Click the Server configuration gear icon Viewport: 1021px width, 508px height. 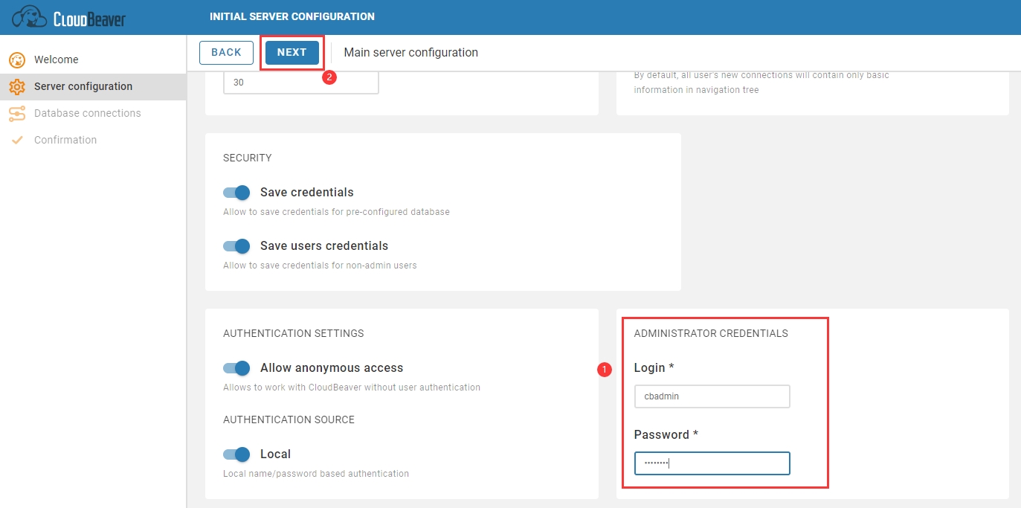pos(16,86)
